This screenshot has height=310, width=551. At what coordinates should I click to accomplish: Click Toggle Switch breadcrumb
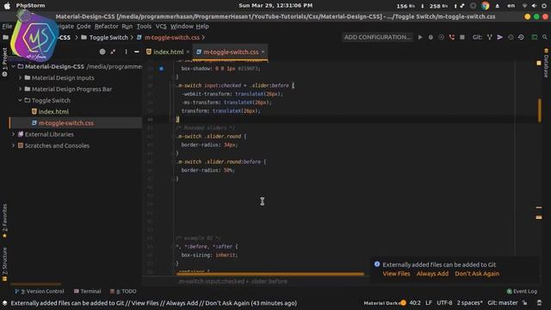(108, 37)
